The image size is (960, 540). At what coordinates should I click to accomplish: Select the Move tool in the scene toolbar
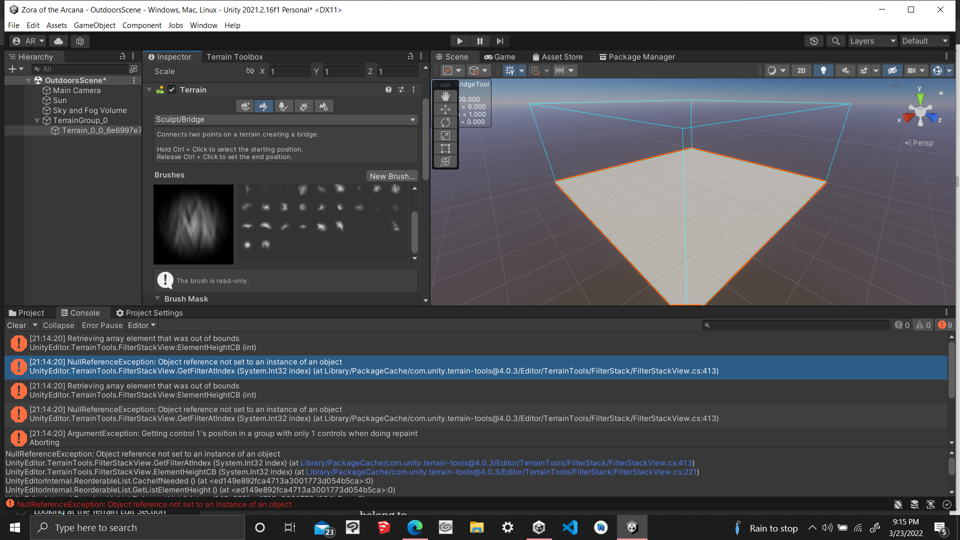click(445, 109)
